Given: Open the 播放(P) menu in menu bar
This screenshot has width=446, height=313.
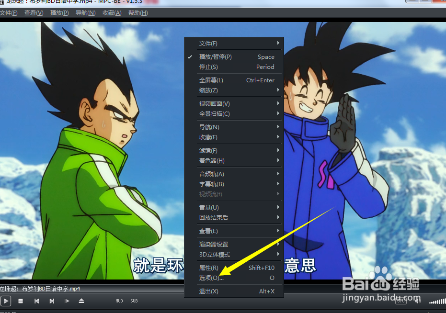Looking at the screenshot, I should click(59, 13).
